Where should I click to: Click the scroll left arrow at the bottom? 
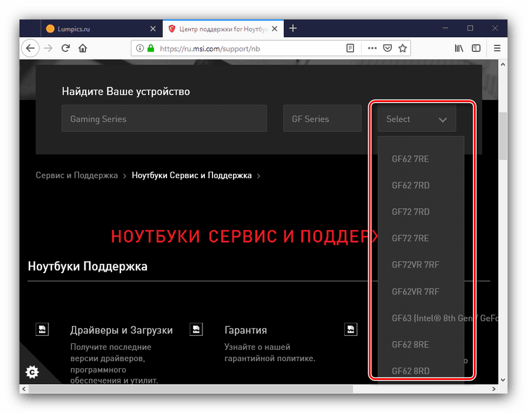(24, 389)
